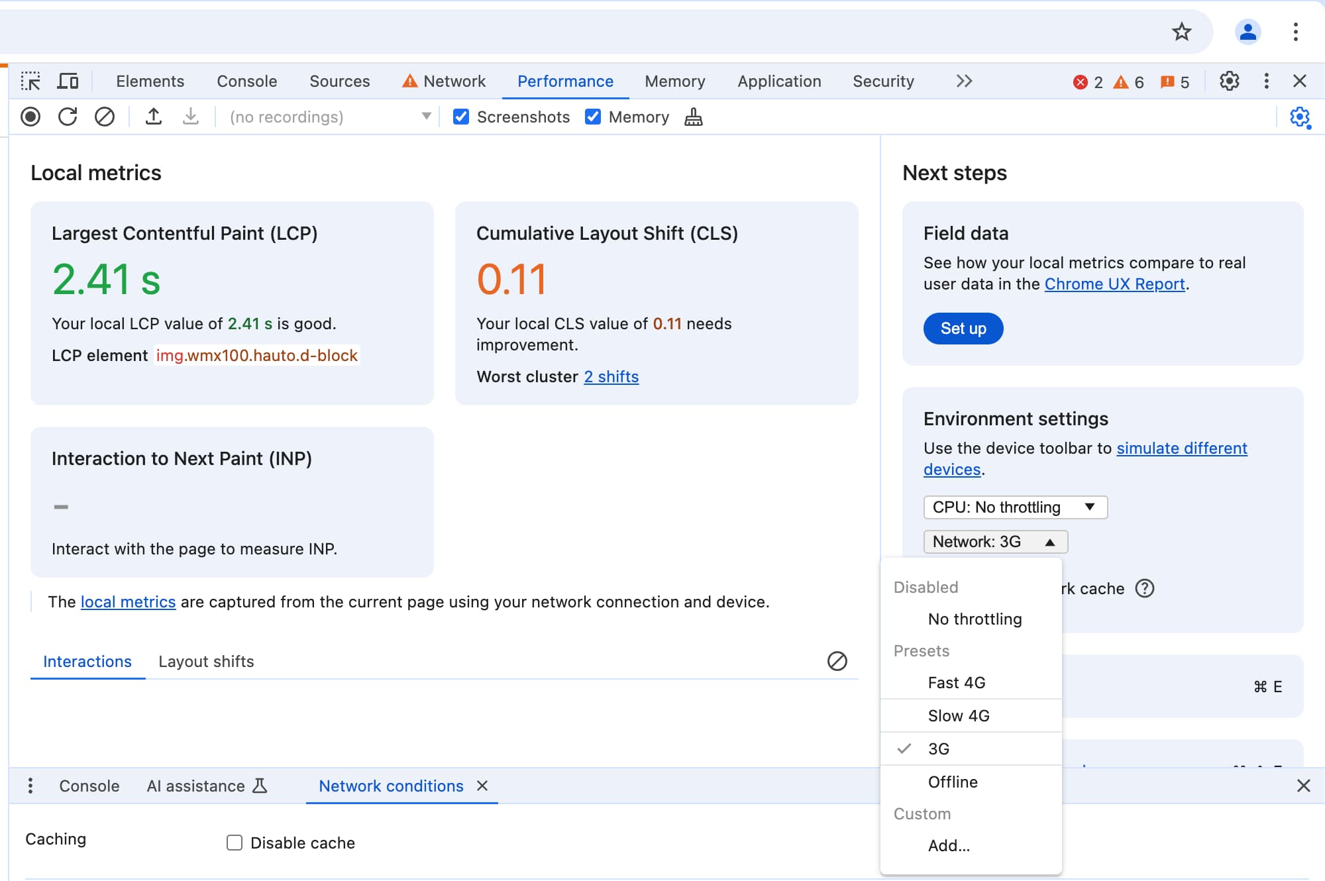
Task: Enable the Disable cache checkbox
Action: (235, 843)
